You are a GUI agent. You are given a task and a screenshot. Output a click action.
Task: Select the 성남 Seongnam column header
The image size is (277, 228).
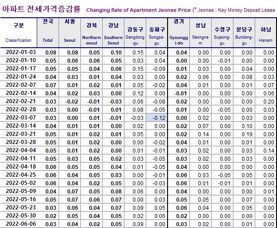201,33
